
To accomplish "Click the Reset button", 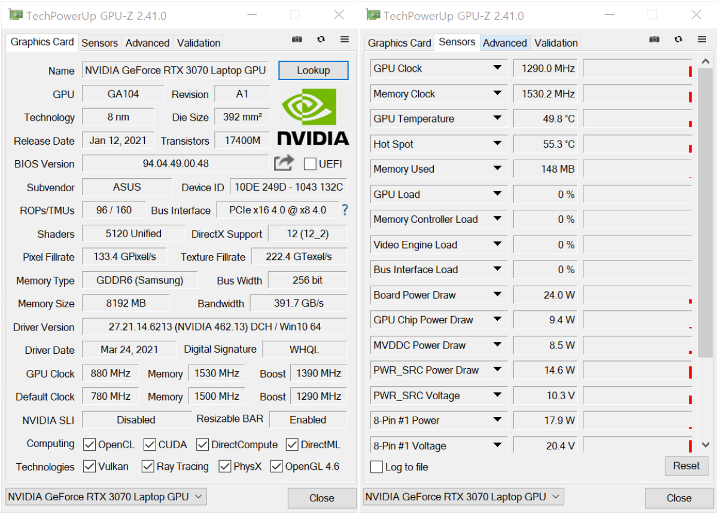I will pyautogui.click(x=686, y=466).
